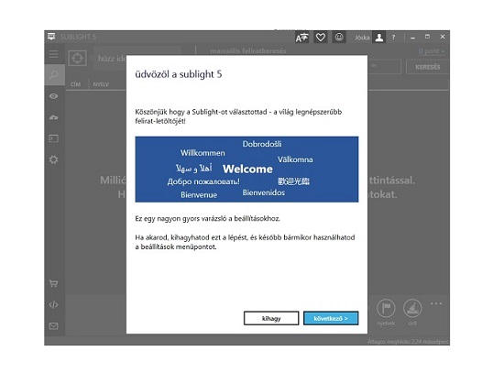Open the console panel sidebar icon
Image resolution: width=504 pixels, height=384 pixels.
(54, 138)
